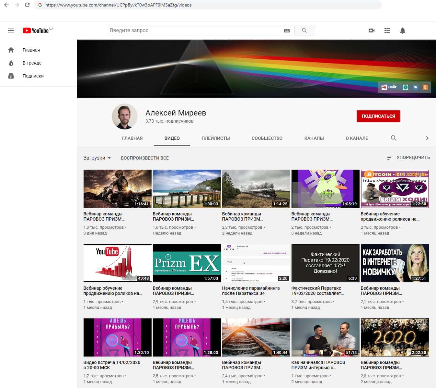Open the Prizm EX video thumbnail
436x388 pixels.
point(187,263)
